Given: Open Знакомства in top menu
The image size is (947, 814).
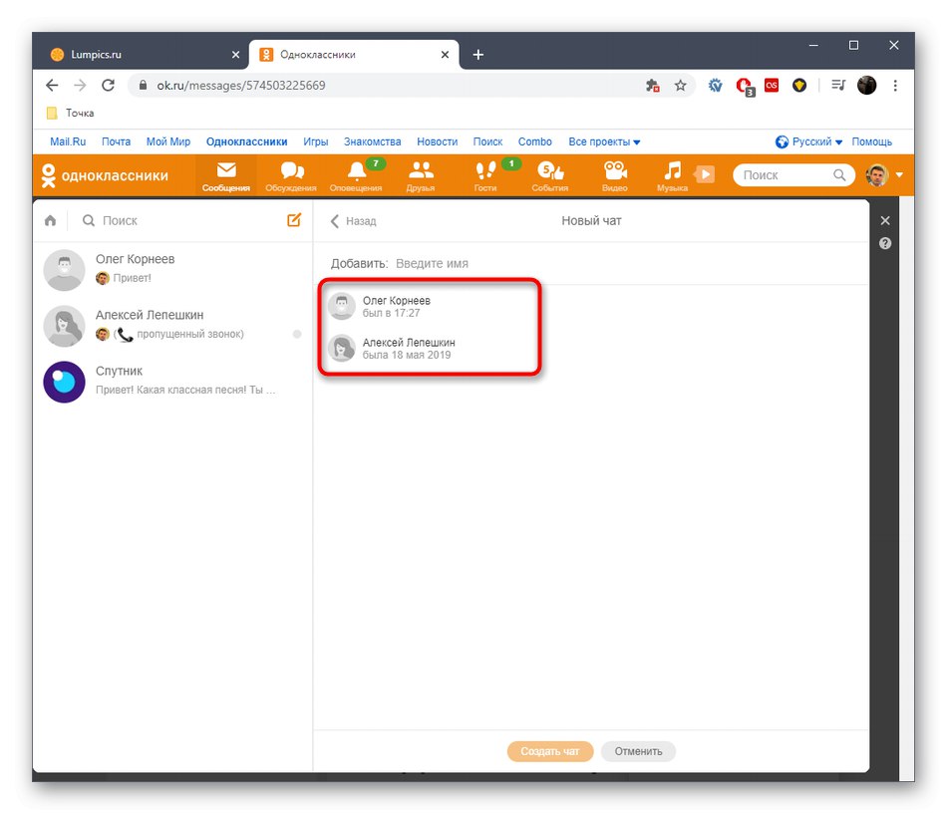Looking at the screenshot, I should [372, 141].
